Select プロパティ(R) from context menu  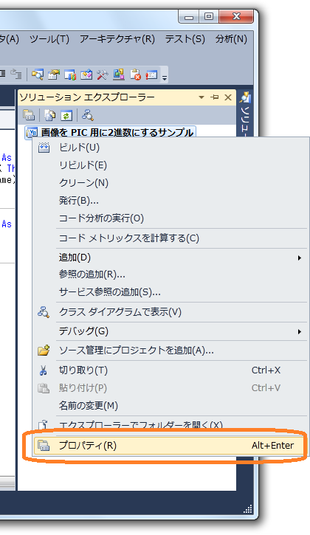point(169,445)
